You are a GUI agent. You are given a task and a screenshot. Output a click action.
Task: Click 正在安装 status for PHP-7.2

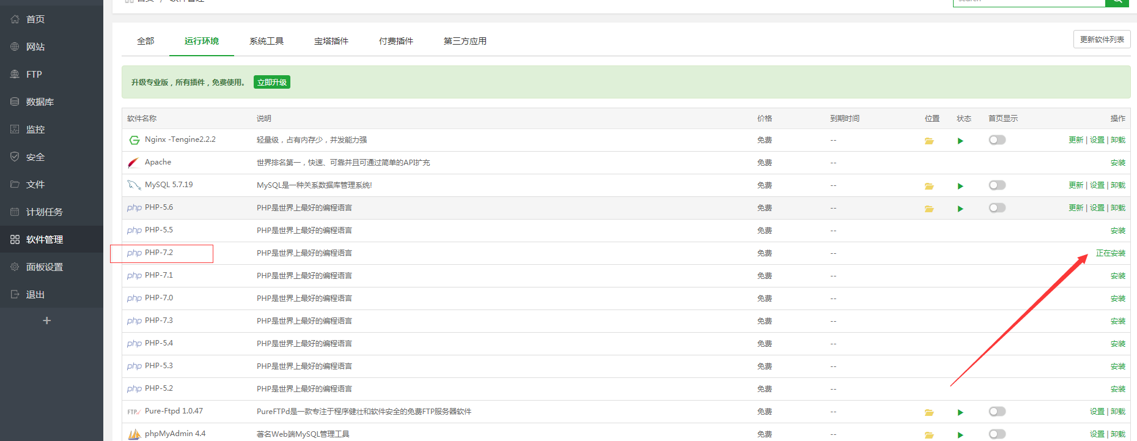pos(1111,253)
